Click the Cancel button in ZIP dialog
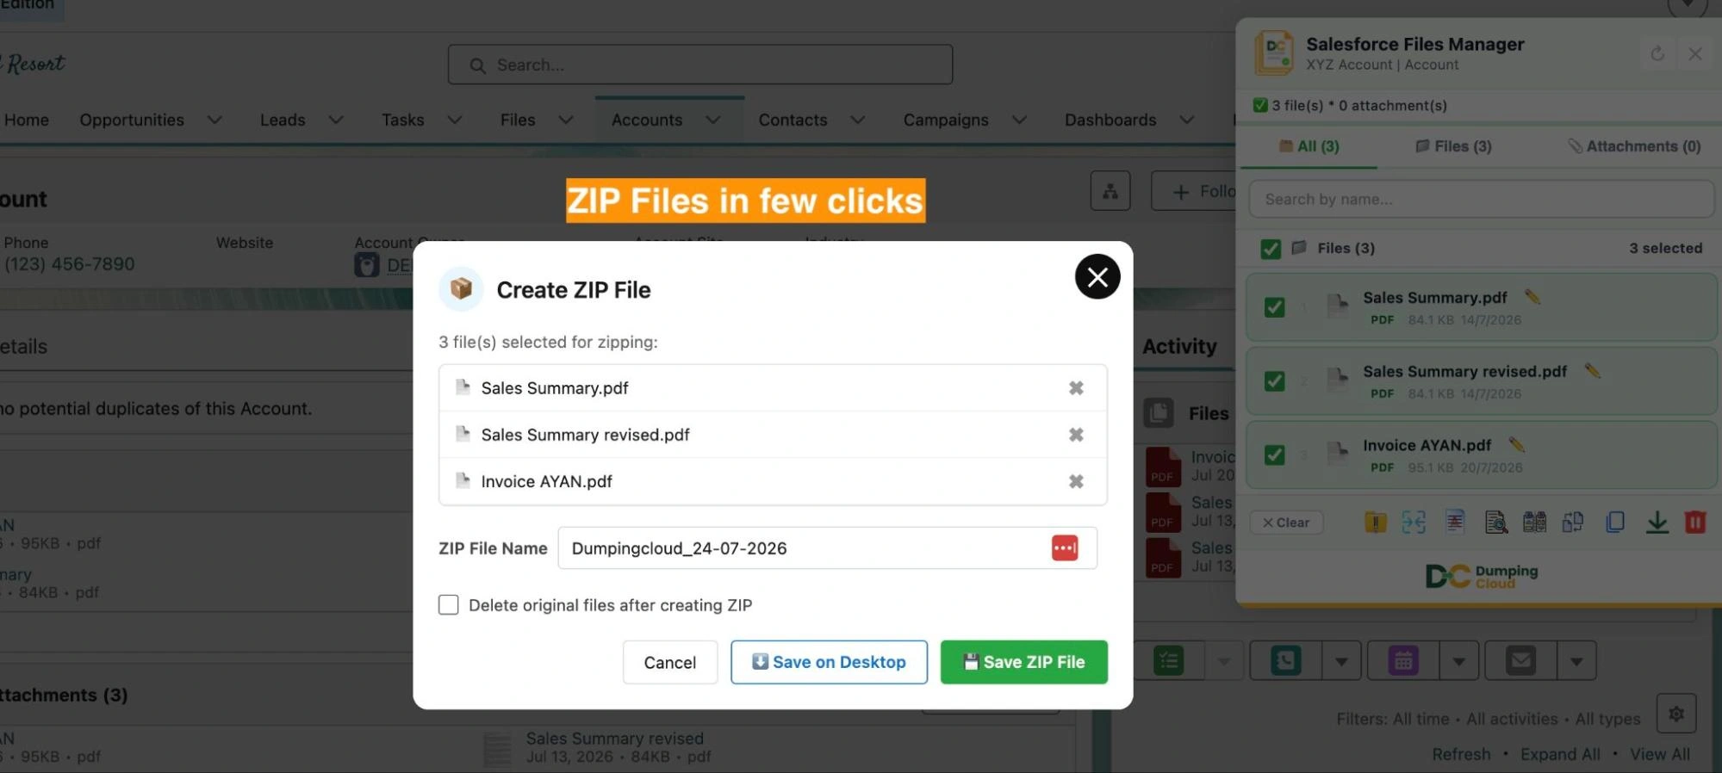Viewport: 1722px width, 773px height. tap(670, 662)
